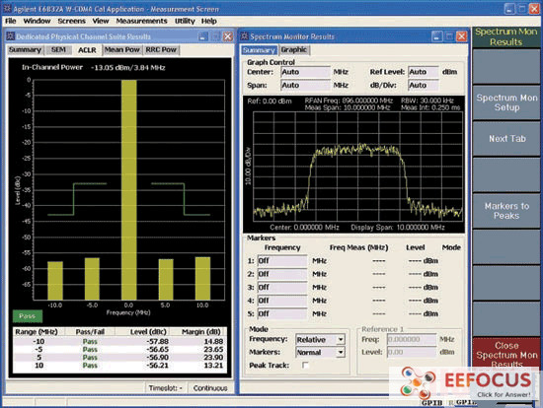543x408 pixels.
Task: Click marker 5 frequency field
Action: [x=282, y=313]
